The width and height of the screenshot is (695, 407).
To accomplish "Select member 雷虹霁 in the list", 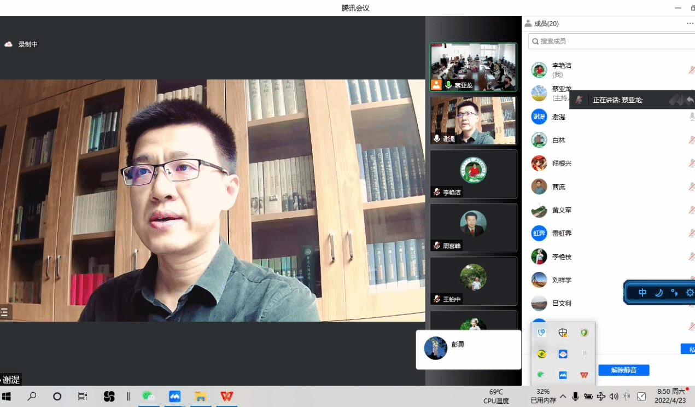I will click(562, 233).
